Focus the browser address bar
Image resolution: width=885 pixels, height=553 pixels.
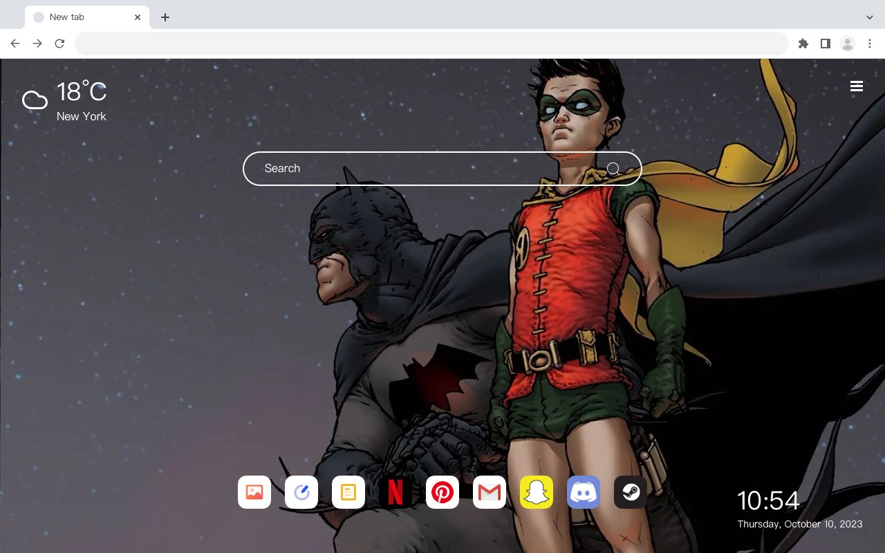point(431,44)
